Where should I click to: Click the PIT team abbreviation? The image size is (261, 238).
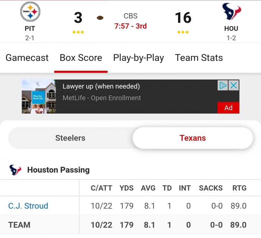coord(30,29)
